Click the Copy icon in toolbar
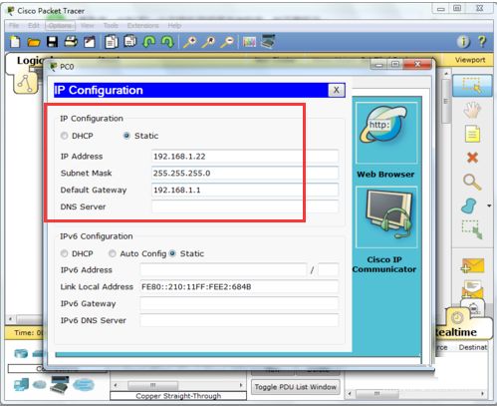This screenshot has width=497, height=406. point(112,42)
